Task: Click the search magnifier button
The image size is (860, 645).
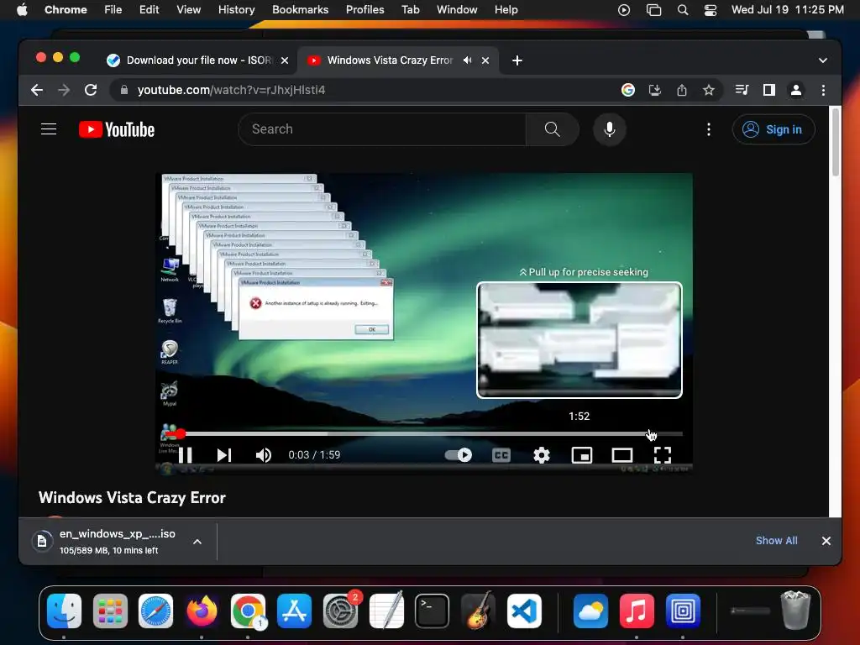Action: pos(553,129)
